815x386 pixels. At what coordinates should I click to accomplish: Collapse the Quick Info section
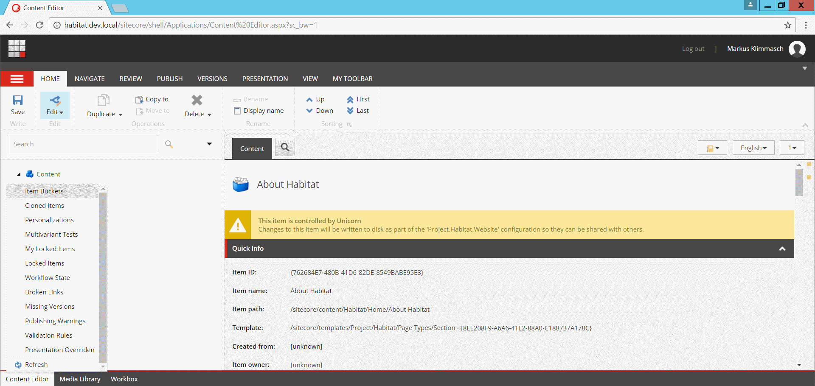tap(782, 249)
